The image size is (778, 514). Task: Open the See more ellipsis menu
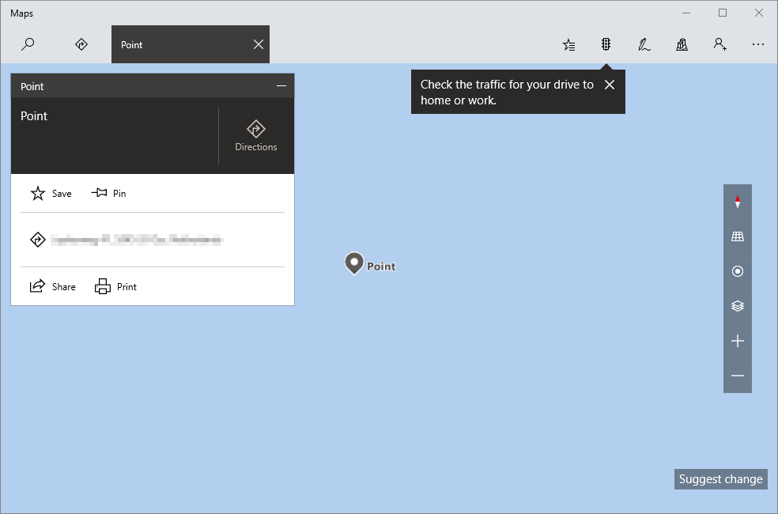point(757,44)
